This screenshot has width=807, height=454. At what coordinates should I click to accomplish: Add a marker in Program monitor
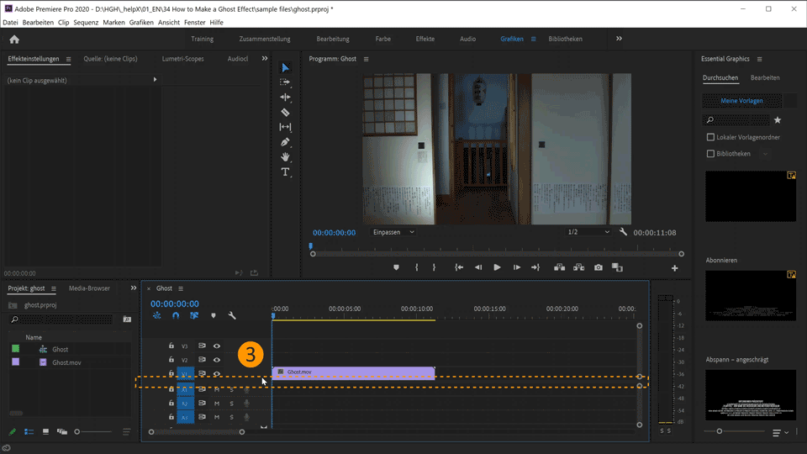[x=396, y=267]
